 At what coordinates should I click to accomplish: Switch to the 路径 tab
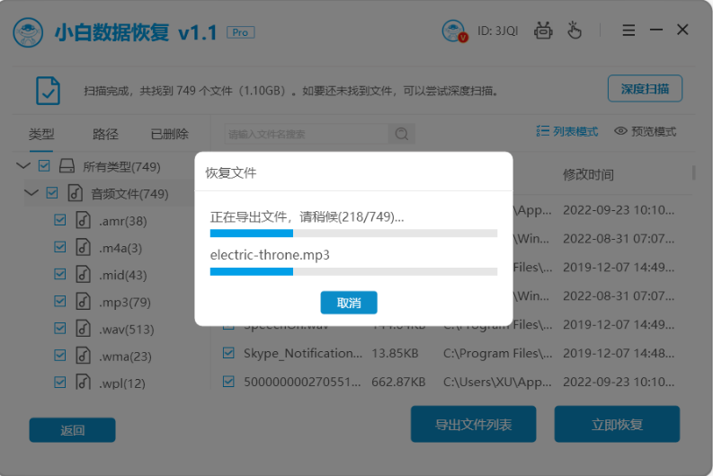(x=105, y=134)
